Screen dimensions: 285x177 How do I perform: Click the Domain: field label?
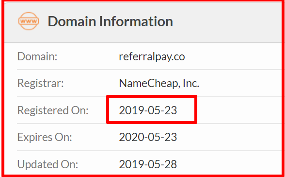(x=37, y=56)
